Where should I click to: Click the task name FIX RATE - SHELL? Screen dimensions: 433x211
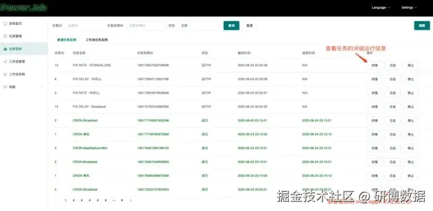click(86, 93)
